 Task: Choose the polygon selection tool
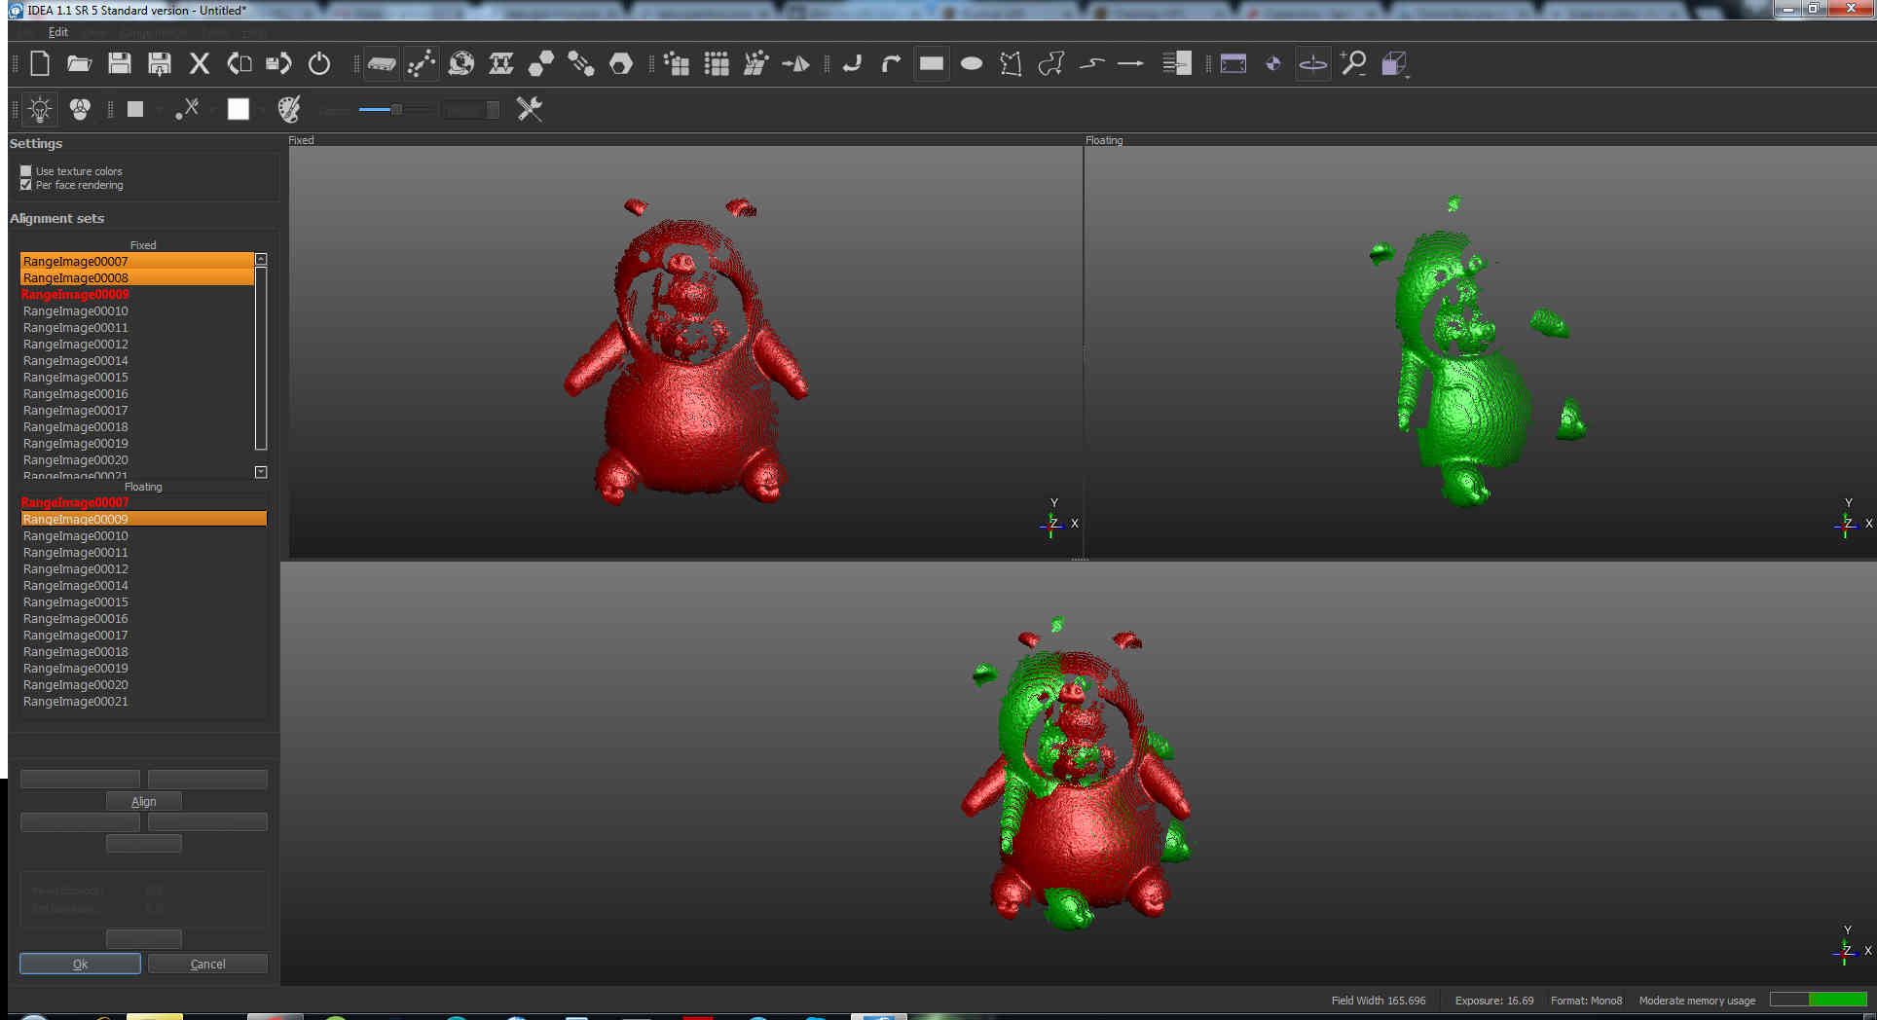1012,64
